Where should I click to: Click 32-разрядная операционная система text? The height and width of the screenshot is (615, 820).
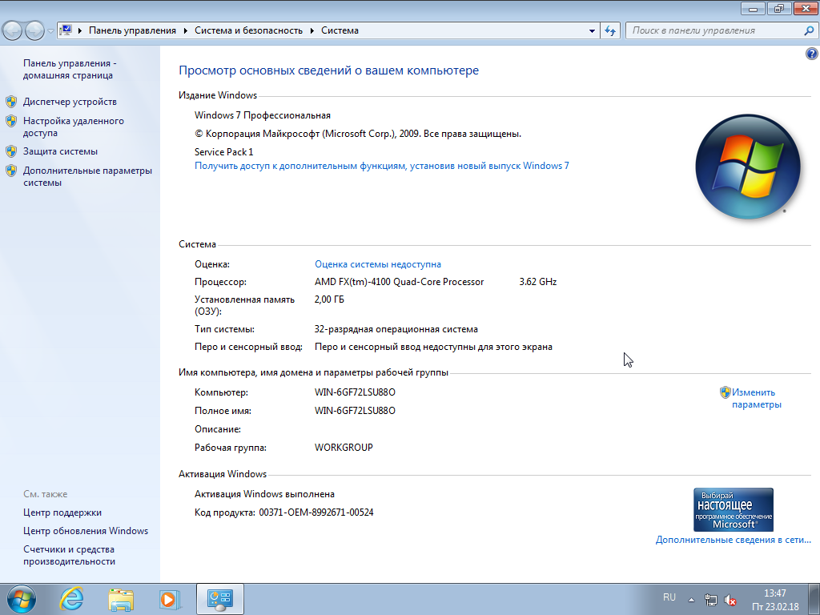396,329
